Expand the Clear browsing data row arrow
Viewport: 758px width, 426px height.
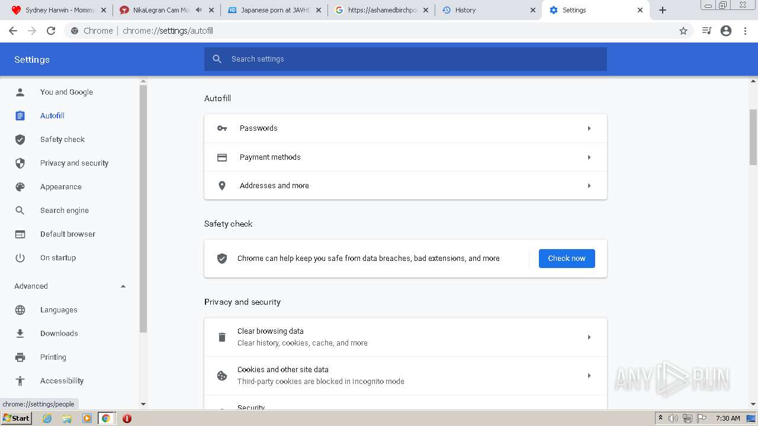(589, 337)
